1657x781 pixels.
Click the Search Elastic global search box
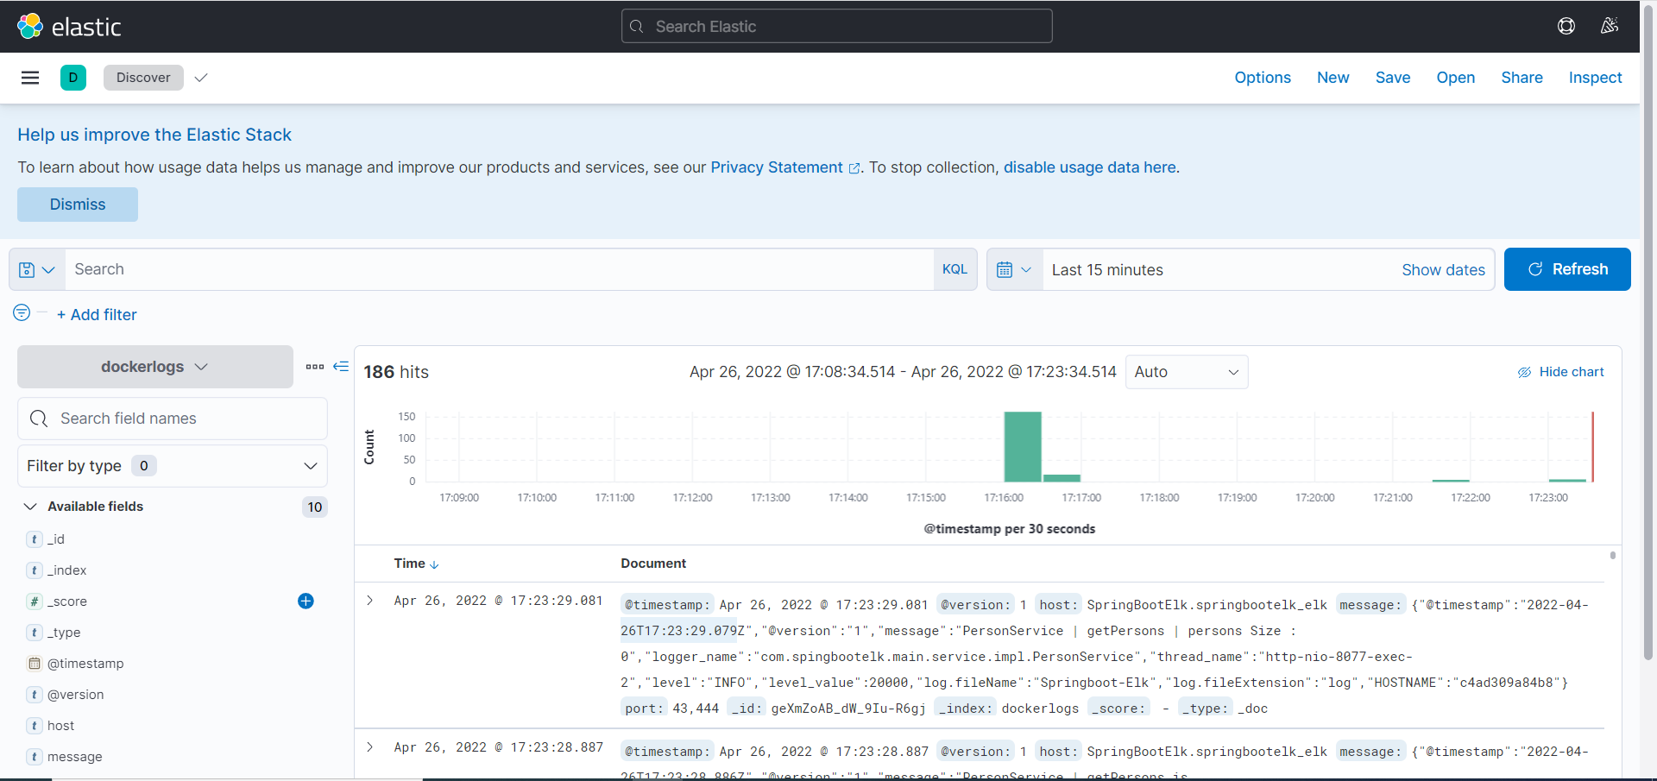tap(837, 27)
